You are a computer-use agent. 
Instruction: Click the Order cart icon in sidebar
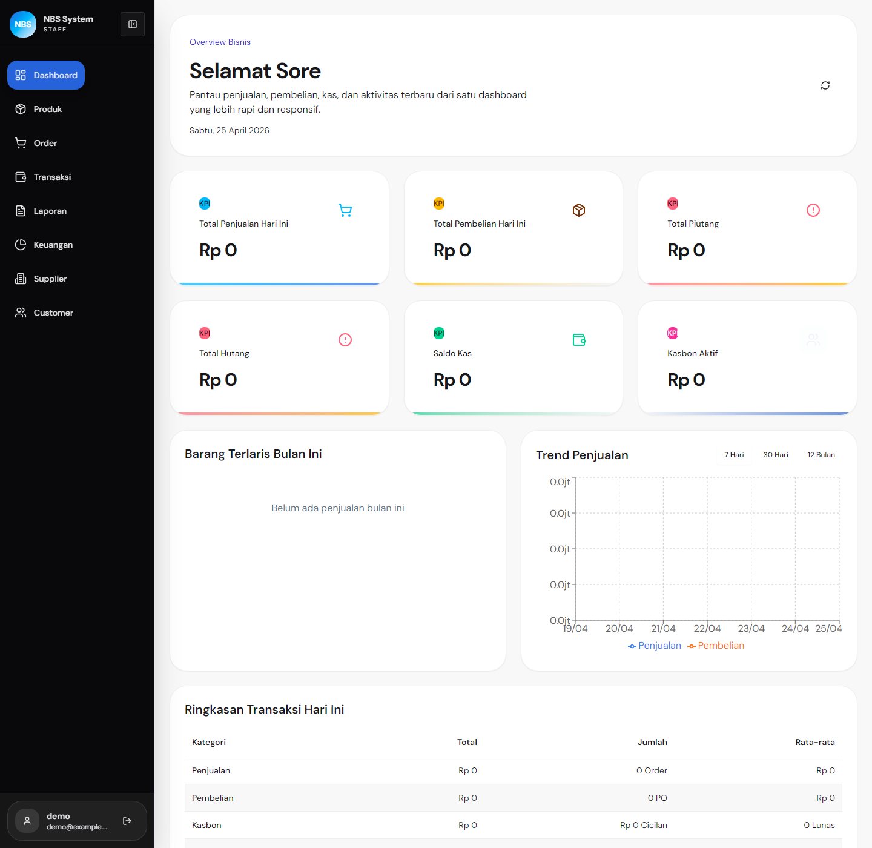21,143
